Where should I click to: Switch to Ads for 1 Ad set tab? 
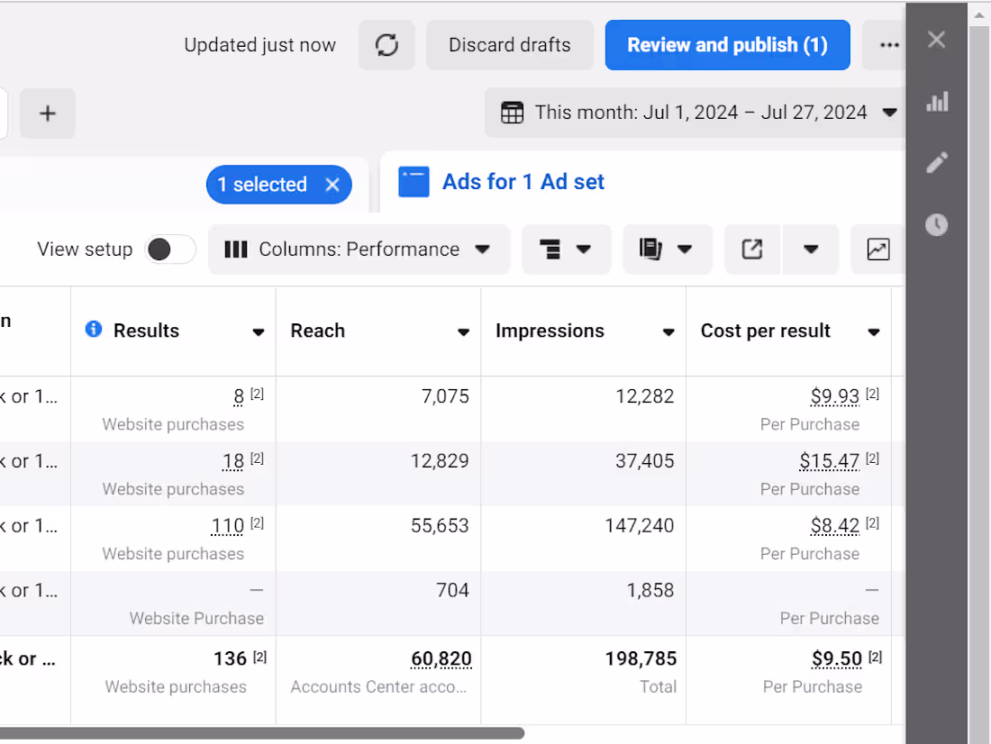click(523, 182)
